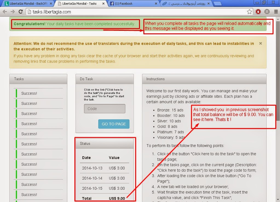
Task: Click scrollbar up arrow
Action: pos(278,19)
